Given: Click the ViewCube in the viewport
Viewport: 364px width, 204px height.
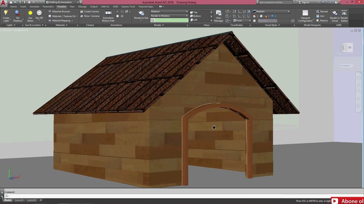Looking at the screenshot, I should pyautogui.click(x=347, y=48).
